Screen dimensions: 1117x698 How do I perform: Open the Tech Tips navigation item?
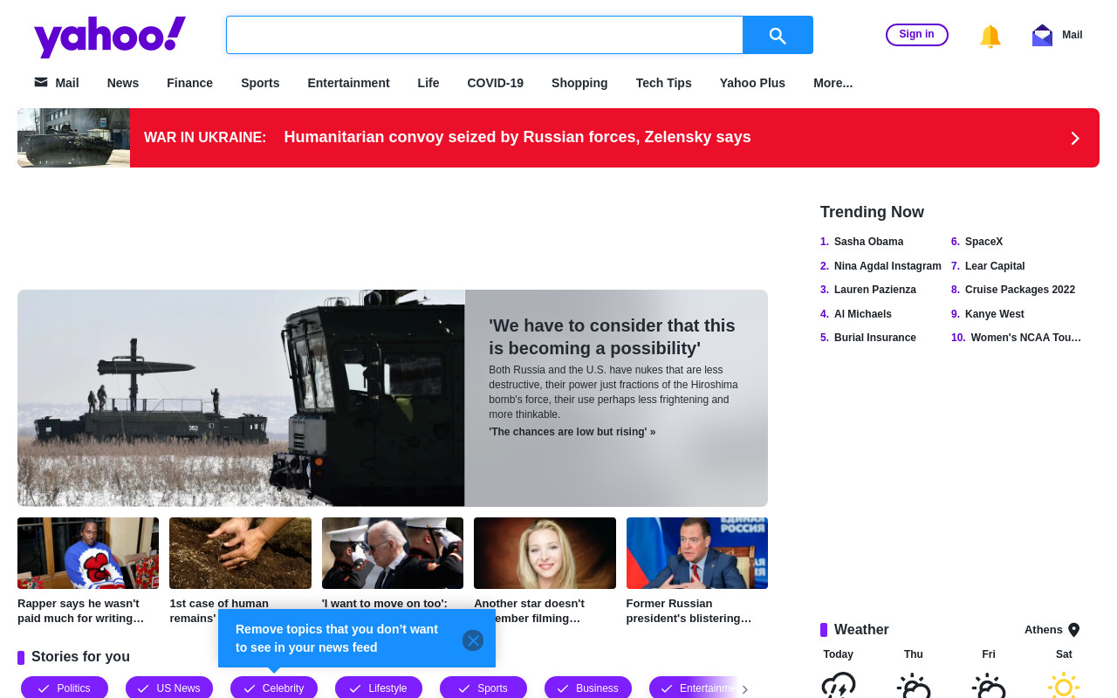(x=663, y=83)
